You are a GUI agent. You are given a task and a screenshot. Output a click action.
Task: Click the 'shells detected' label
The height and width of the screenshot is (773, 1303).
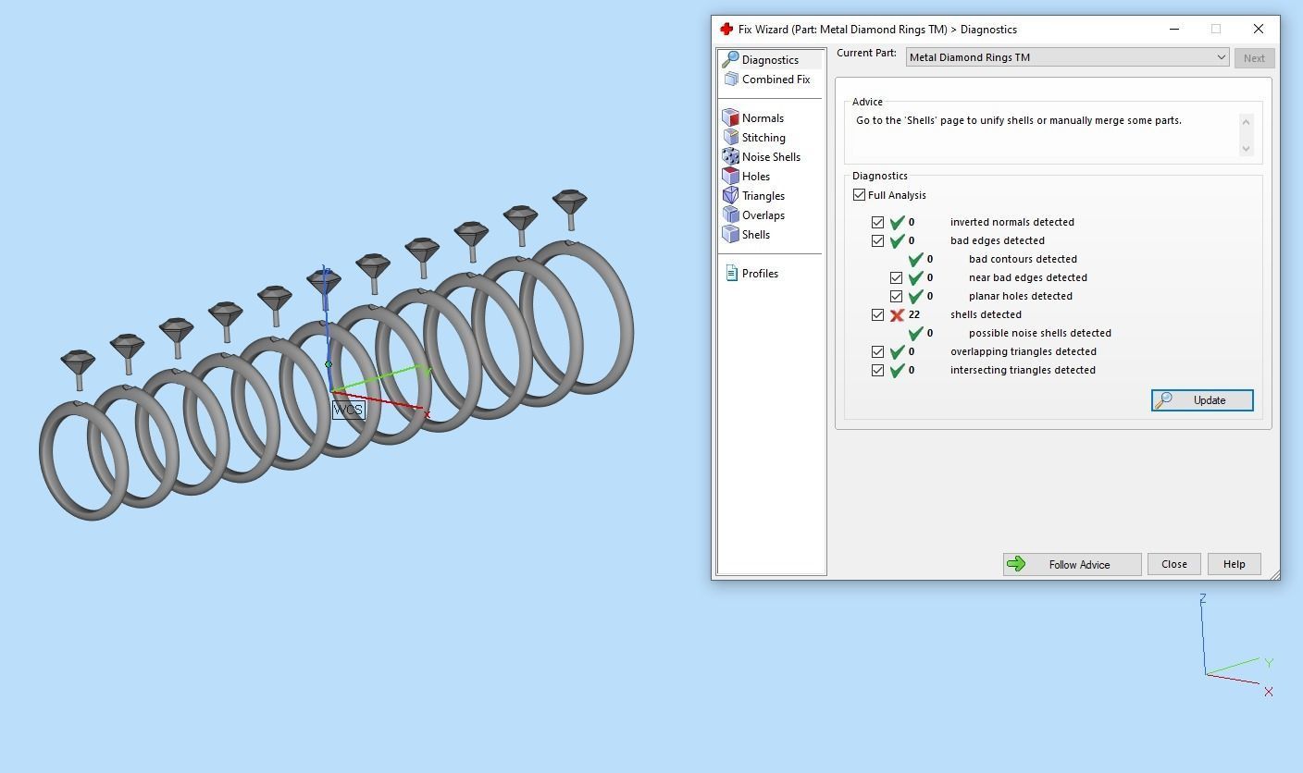click(x=986, y=315)
